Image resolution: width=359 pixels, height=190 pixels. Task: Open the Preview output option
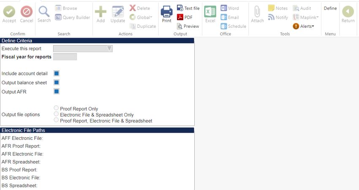[x=188, y=26]
